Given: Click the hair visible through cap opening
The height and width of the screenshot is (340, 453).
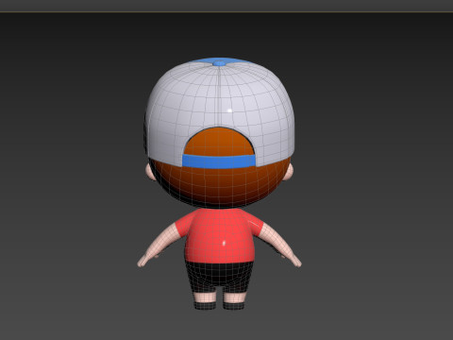Looking at the screenshot, I should [219, 142].
